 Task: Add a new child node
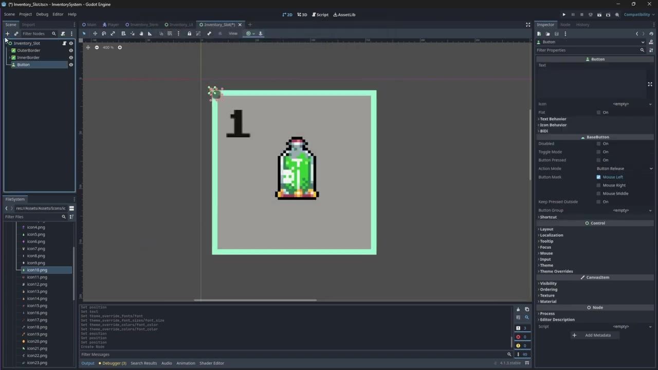pos(7,33)
